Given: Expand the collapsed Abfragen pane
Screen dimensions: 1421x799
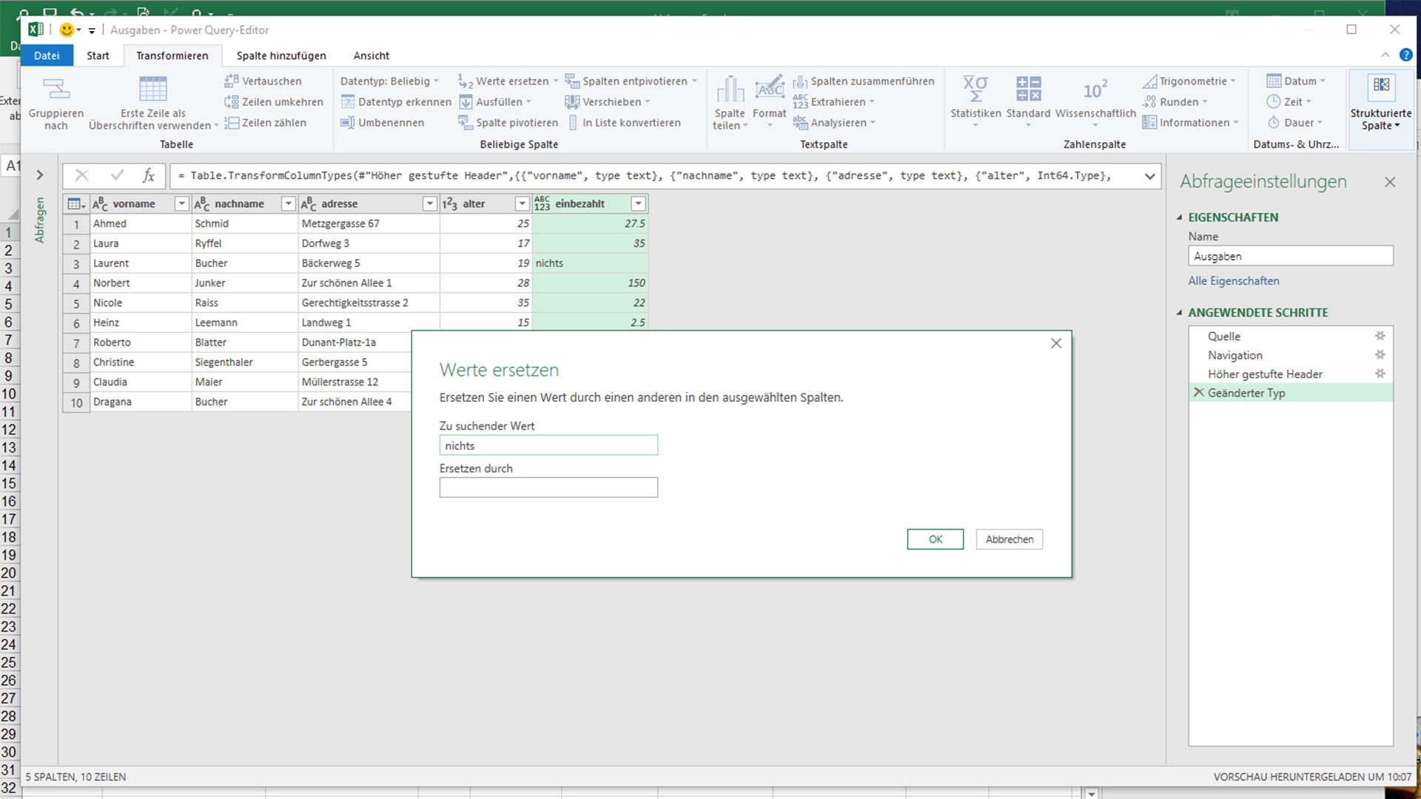Looking at the screenshot, I should point(39,175).
